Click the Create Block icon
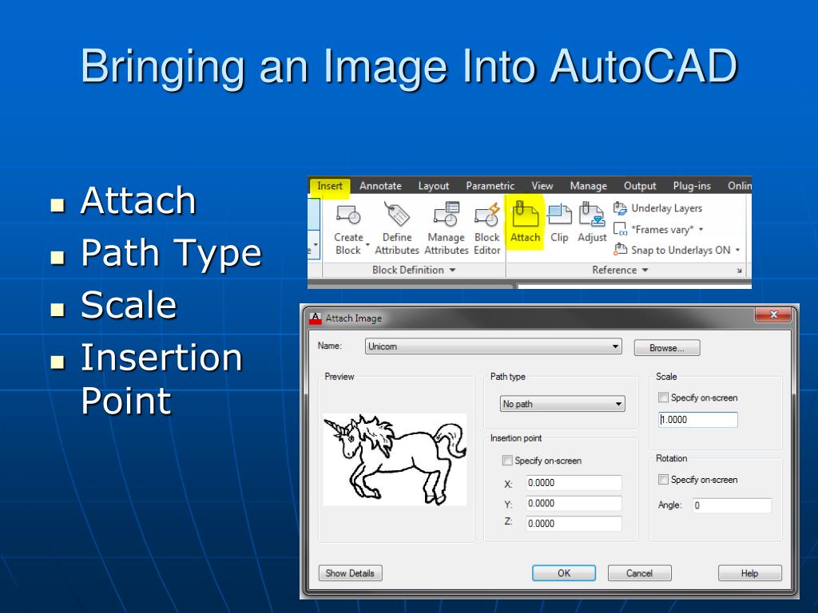This screenshot has width=818, height=613. 348,215
